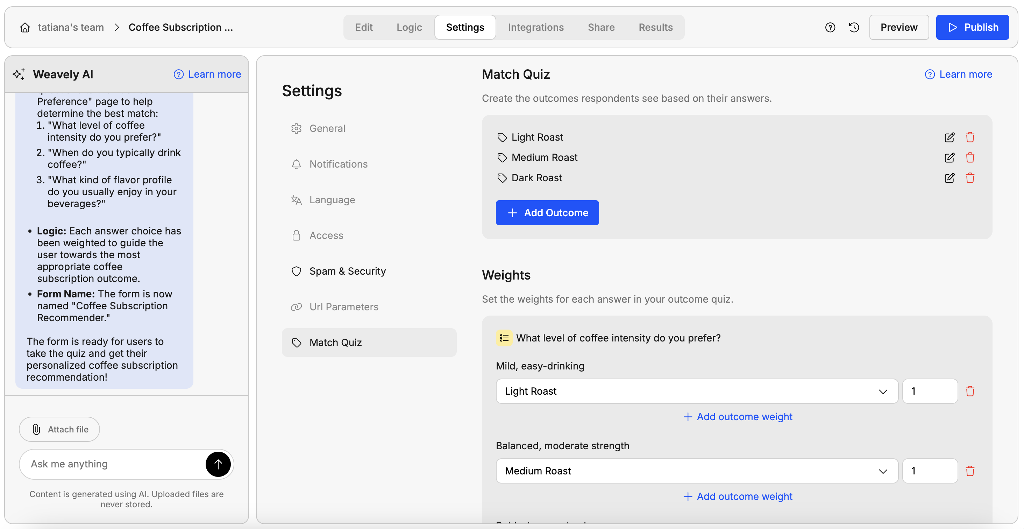This screenshot has height=529, width=1024.
Task: Click the Medium Roast tag icon
Action: tap(502, 157)
